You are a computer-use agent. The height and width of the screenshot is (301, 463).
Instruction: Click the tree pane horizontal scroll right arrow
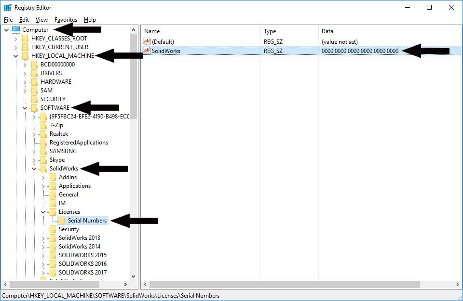[125, 284]
